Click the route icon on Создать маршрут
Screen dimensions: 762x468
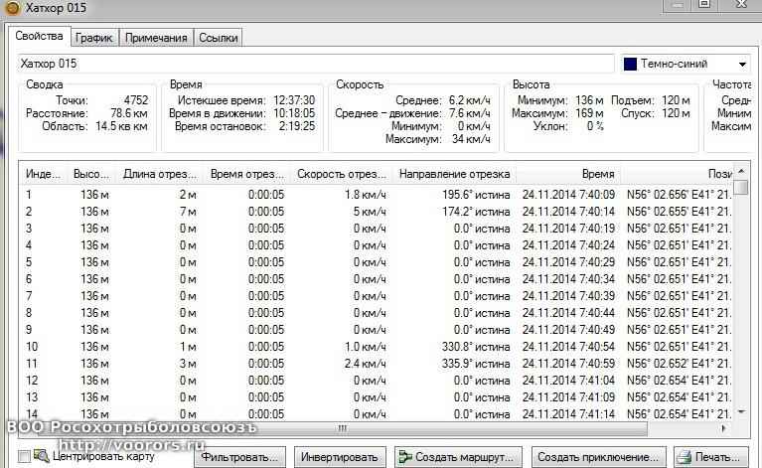pyautogui.click(x=405, y=457)
